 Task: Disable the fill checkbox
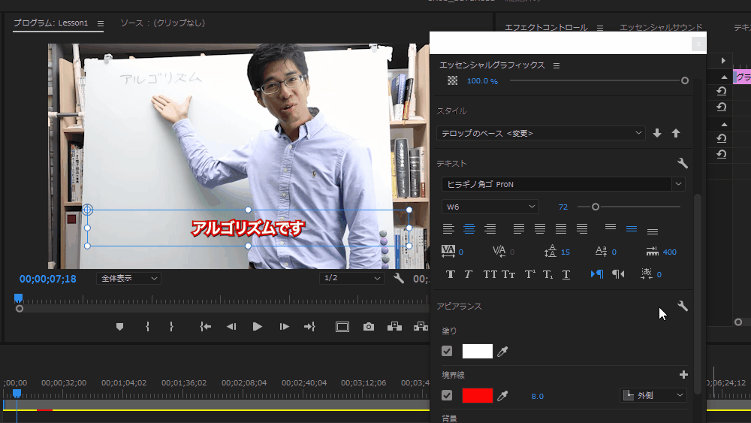point(447,351)
